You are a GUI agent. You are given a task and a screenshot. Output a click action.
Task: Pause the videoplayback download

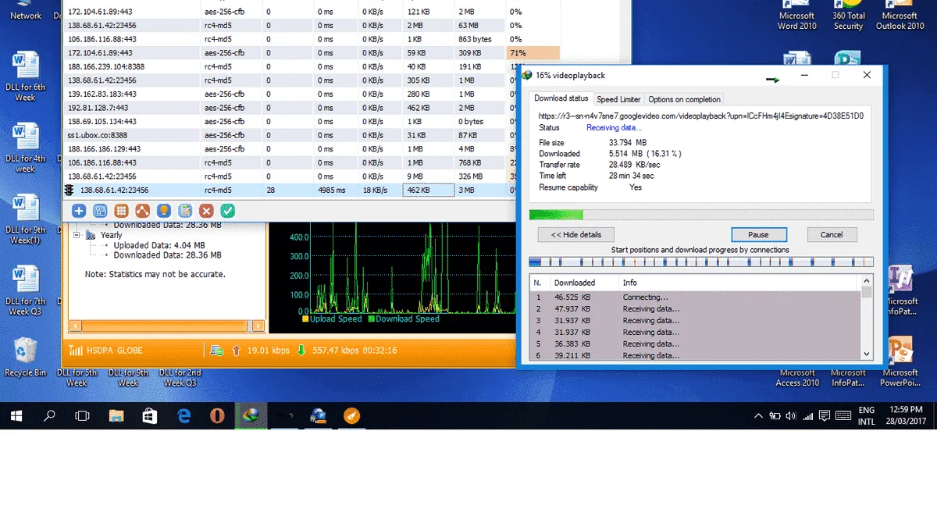click(x=758, y=234)
